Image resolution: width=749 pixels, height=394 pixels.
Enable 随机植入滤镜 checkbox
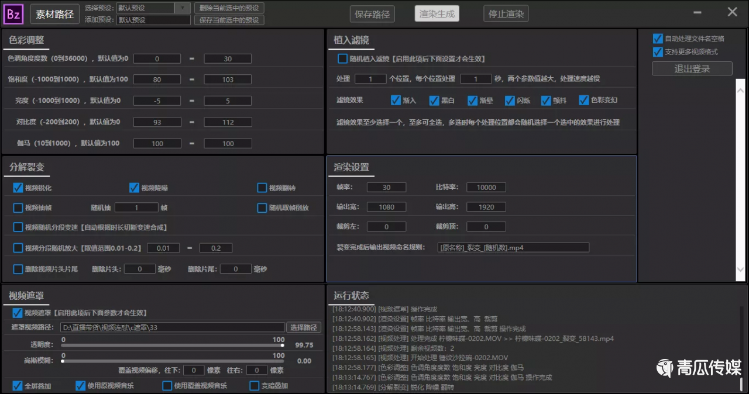[343, 59]
